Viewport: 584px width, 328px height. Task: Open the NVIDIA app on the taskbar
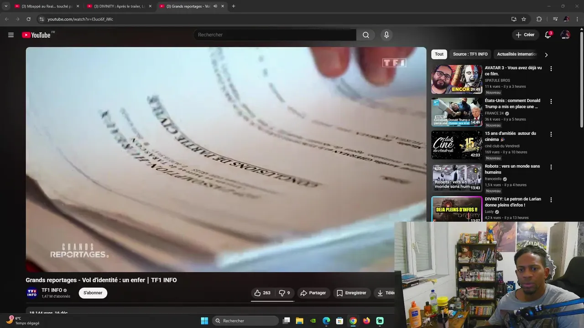(x=313, y=321)
